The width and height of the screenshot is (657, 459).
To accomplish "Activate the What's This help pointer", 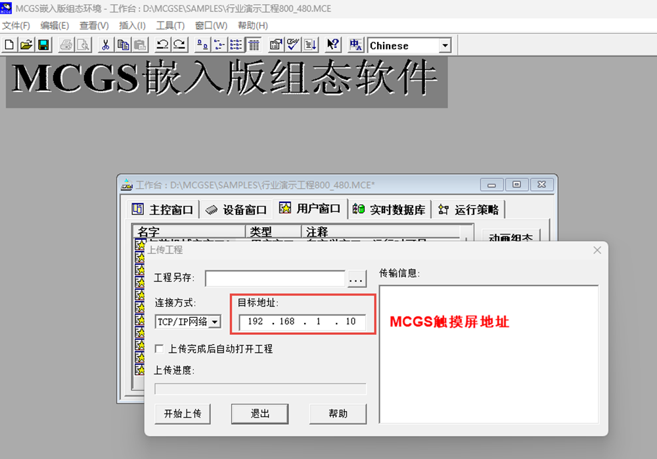I will point(333,45).
